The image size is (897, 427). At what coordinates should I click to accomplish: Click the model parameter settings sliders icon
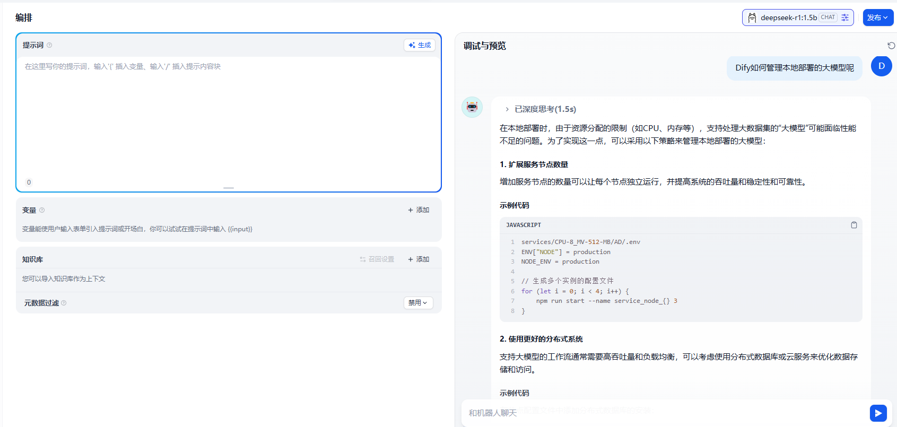pos(845,18)
